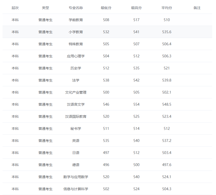This screenshot has height=195, width=216.
Task: Click average score 504.3
Action: tap(167, 189)
